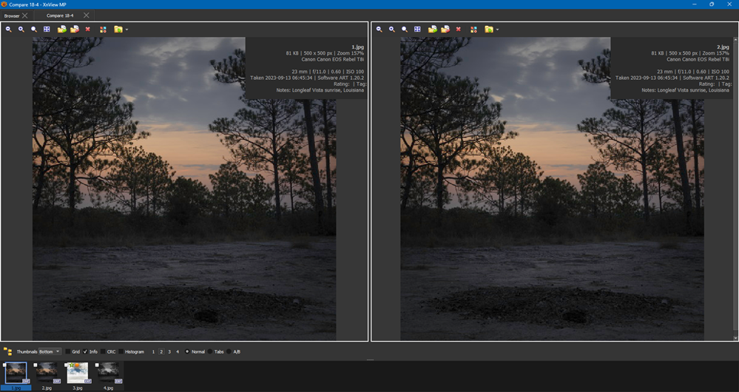Click red X remove icon in left pane

(88, 30)
